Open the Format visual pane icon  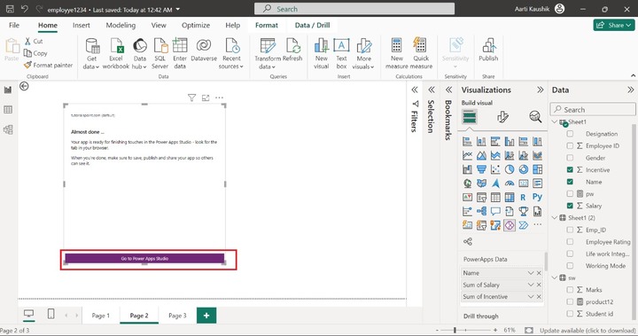pos(502,117)
